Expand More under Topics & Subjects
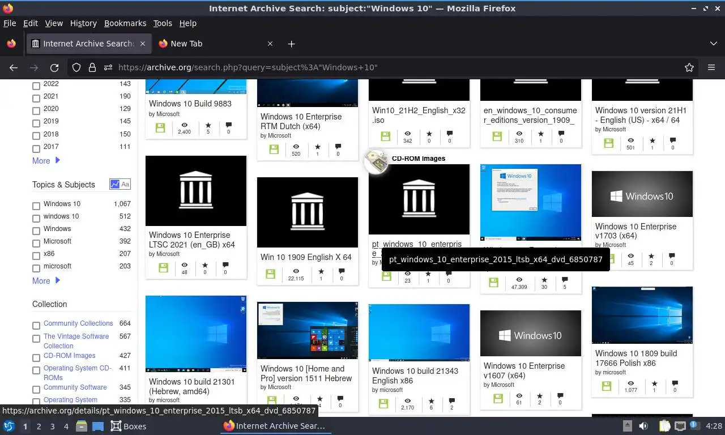This screenshot has width=725, height=435. [46, 281]
